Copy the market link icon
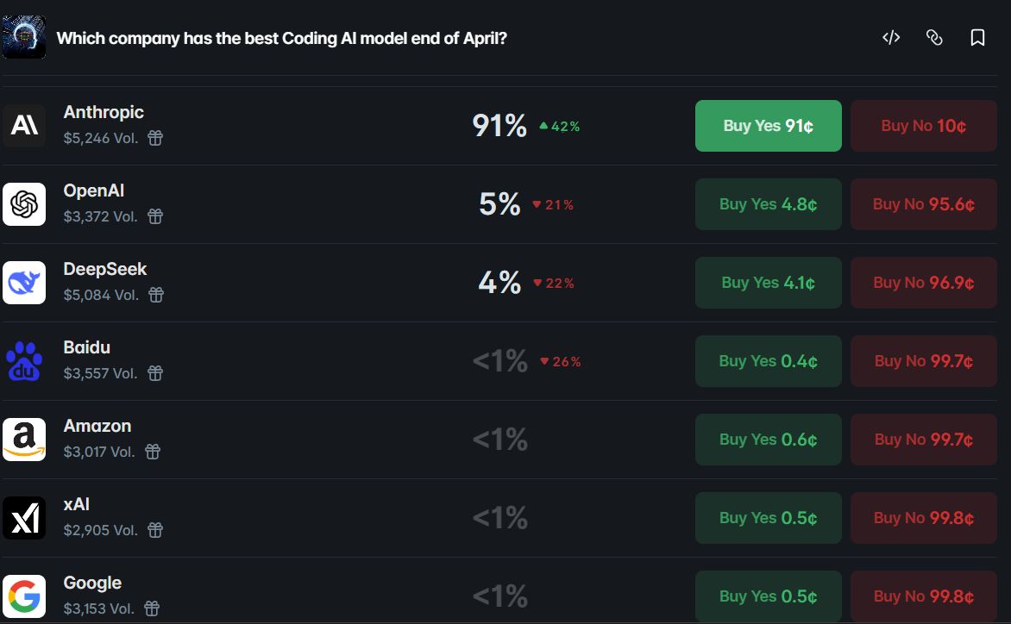This screenshot has width=1011, height=624. (934, 37)
